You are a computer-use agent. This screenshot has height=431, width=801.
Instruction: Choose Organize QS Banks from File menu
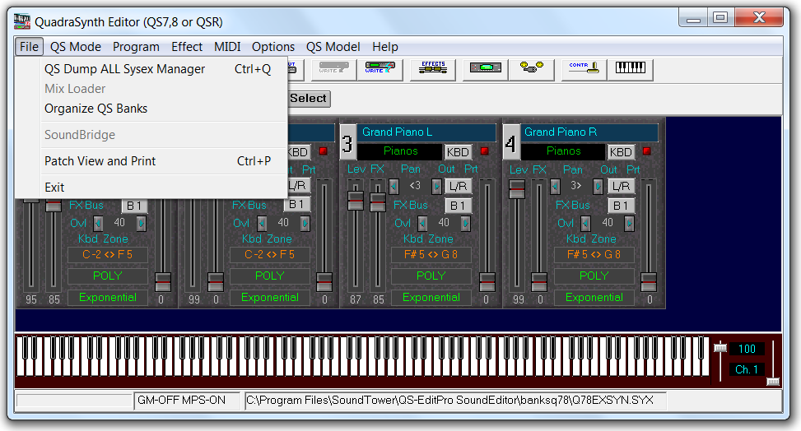click(95, 109)
